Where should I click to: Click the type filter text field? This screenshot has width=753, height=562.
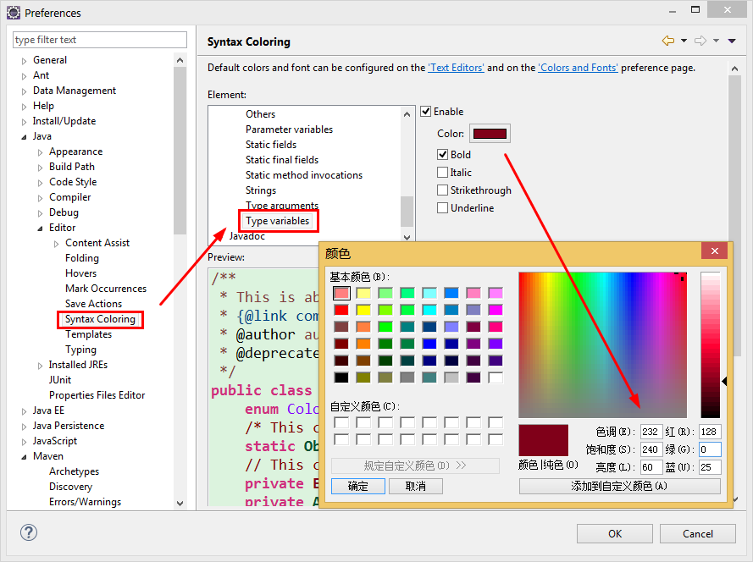100,40
